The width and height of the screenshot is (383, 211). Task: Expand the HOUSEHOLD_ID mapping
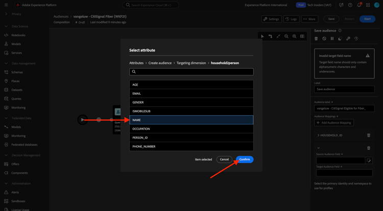pyautogui.click(x=318, y=136)
